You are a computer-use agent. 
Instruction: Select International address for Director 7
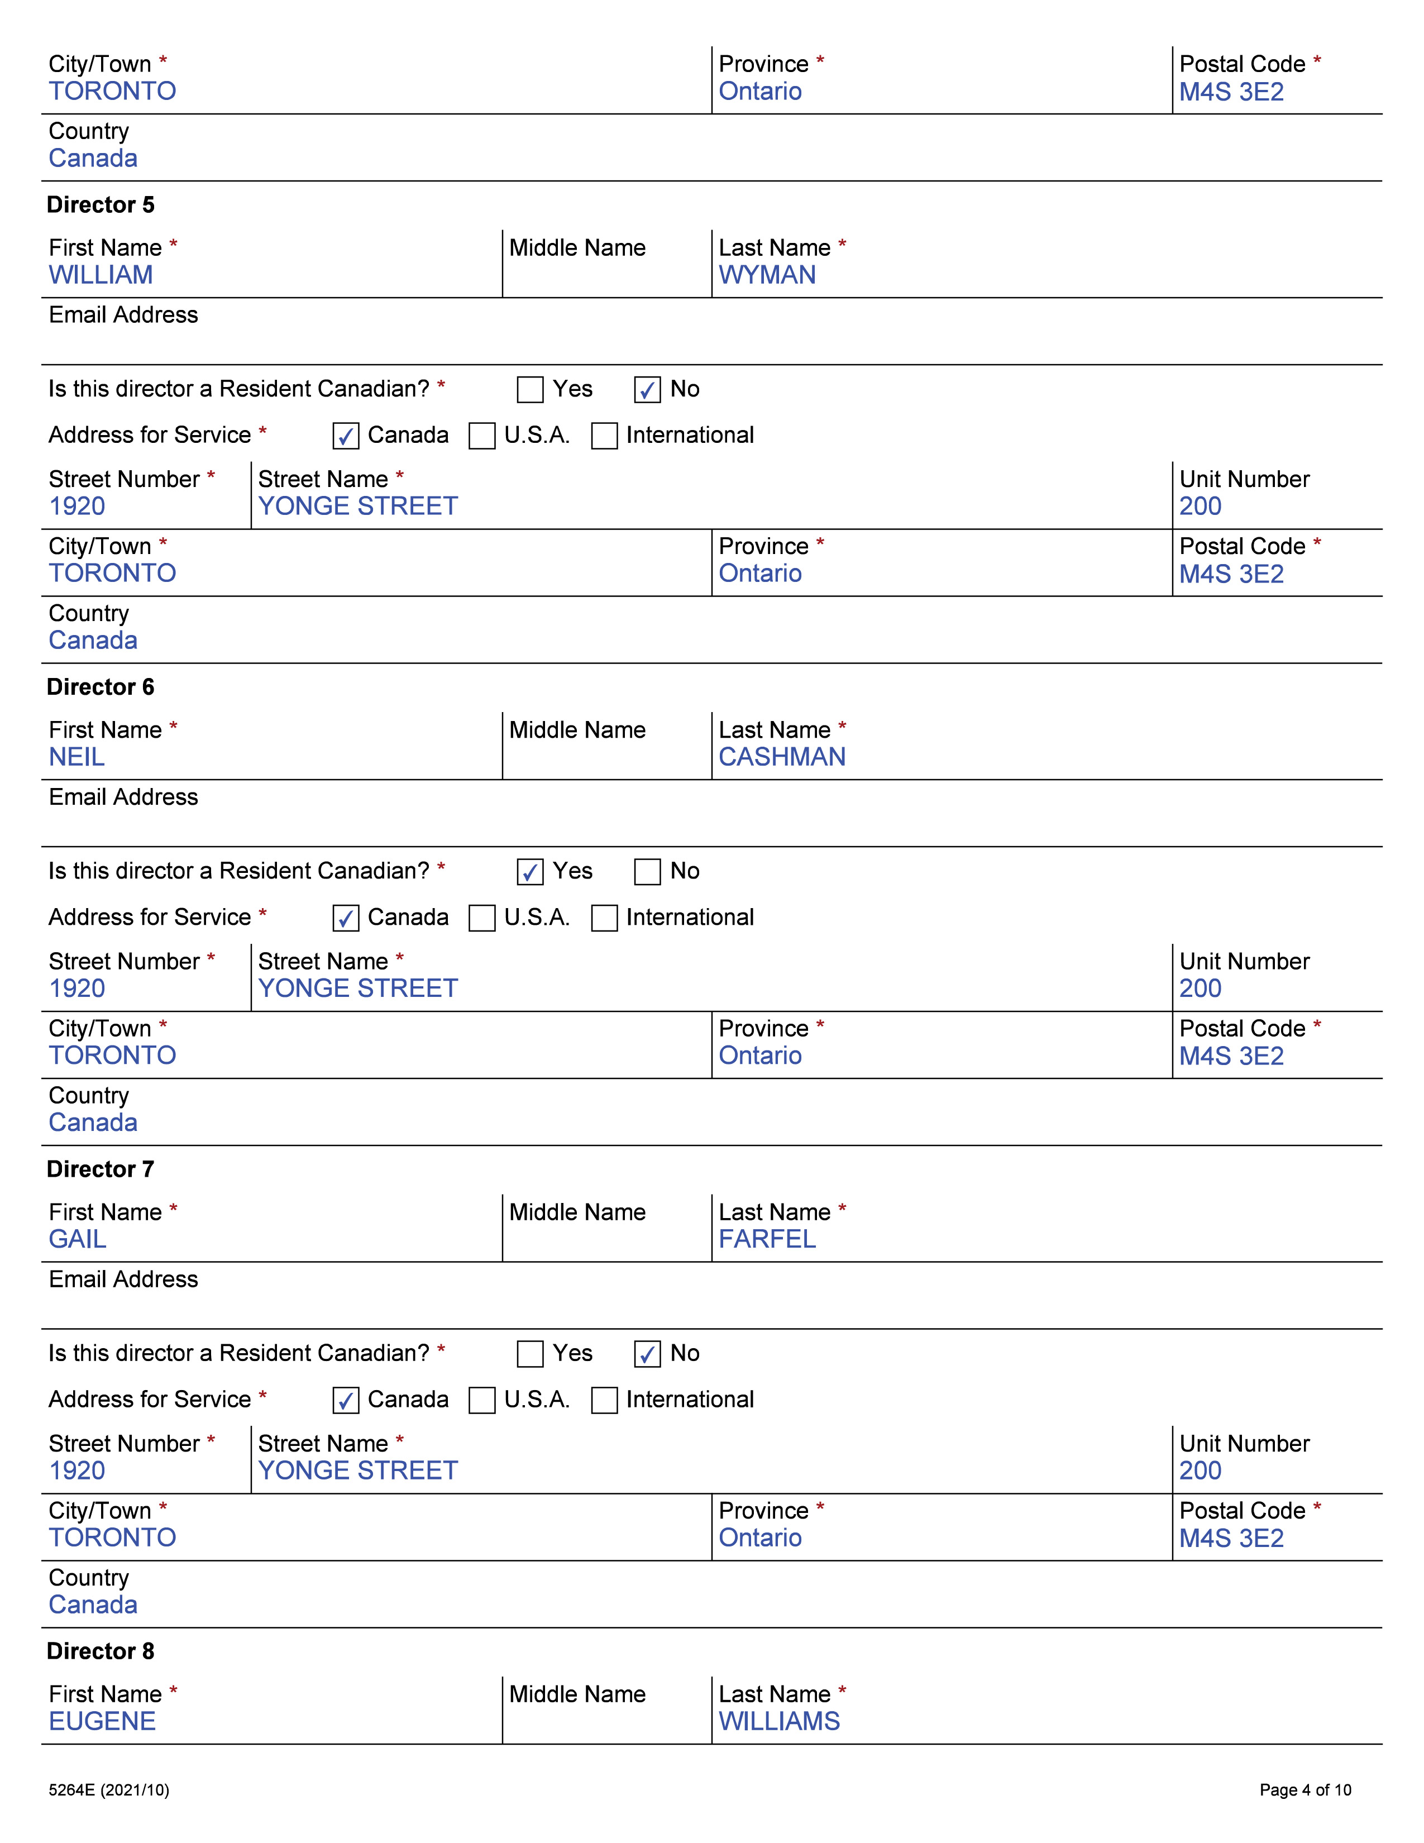[604, 1401]
